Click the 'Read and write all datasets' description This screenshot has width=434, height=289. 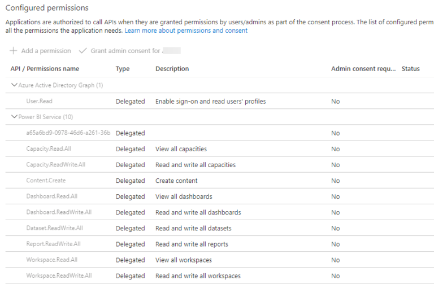click(193, 228)
